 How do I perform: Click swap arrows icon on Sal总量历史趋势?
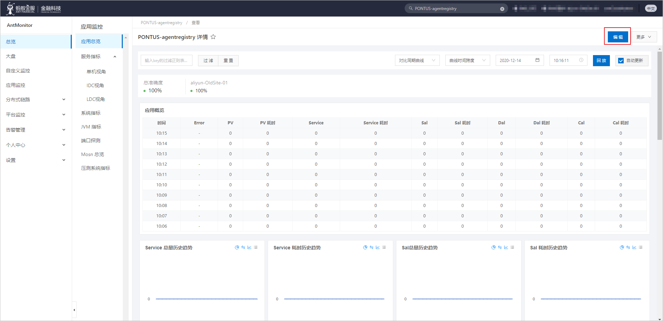tap(500, 247)
